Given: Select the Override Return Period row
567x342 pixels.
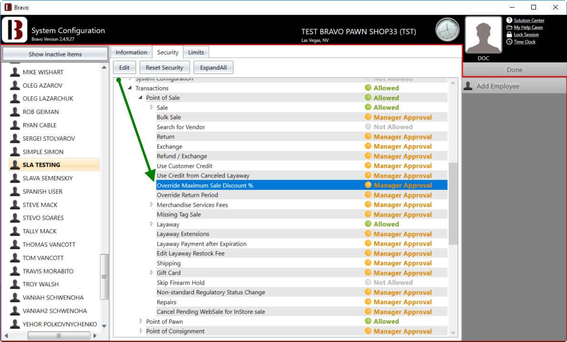Looking at the screenshot, I should 302,195.
